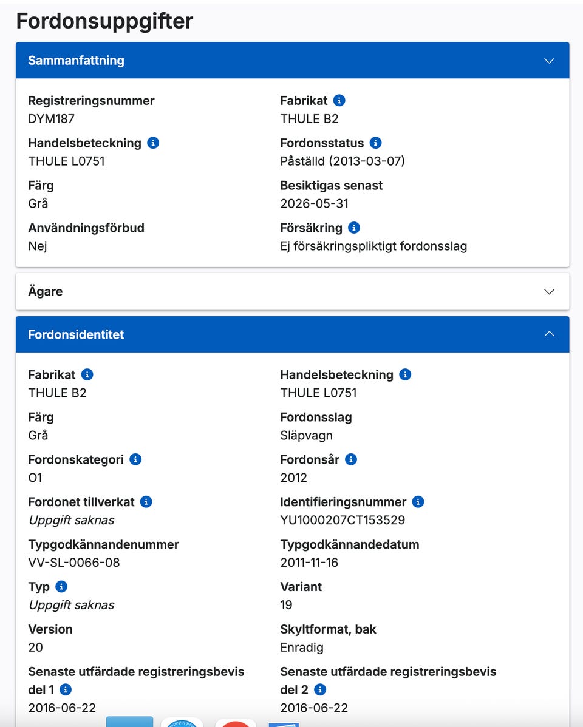Open Safari compass icon in the dock

point(182,723)
